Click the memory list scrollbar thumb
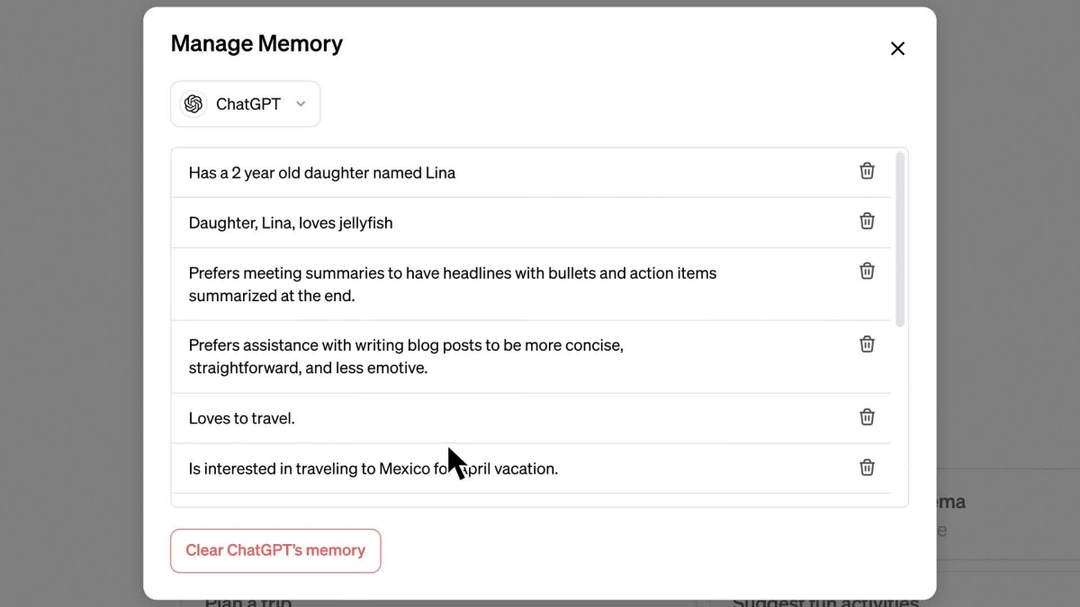 (900, 240)
